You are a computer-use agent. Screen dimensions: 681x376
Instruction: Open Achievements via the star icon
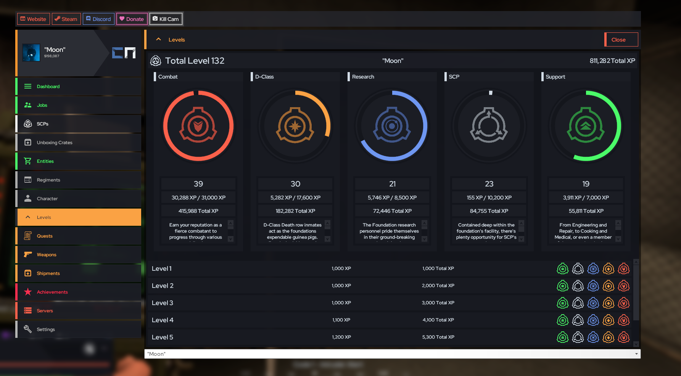(28, 292)
